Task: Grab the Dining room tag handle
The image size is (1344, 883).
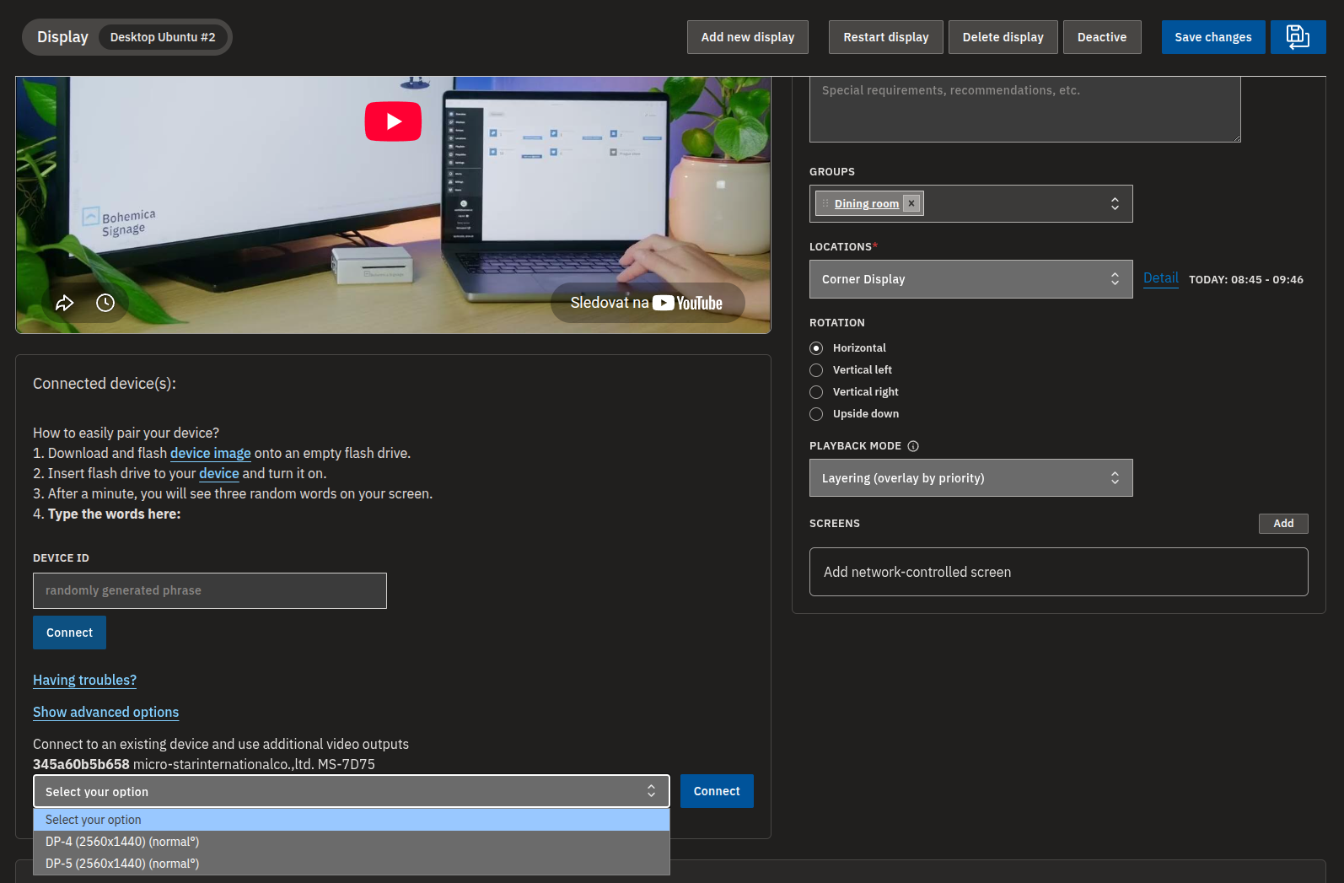Action: click(x=825, y=203)
